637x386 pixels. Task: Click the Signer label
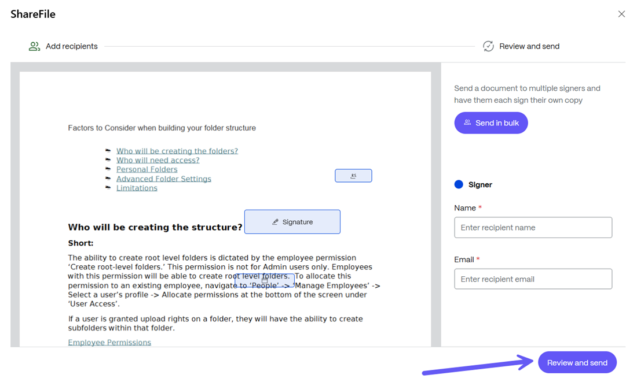(480, 184)
